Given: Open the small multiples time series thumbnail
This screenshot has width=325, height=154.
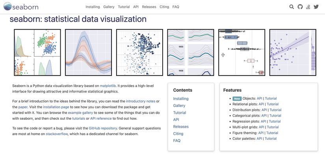Looking at the screenshot, I should coord(191,52).
